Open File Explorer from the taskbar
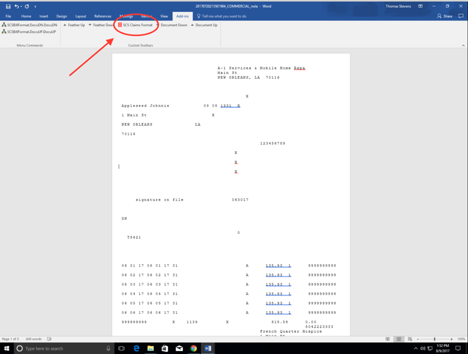Viewport: 468px width, 354px height. 150,348
